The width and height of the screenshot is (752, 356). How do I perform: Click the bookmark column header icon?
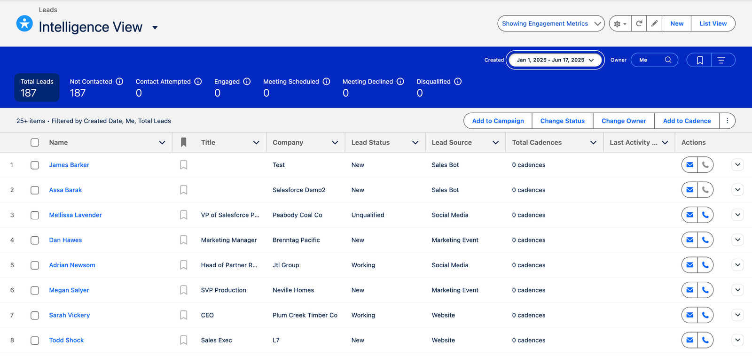(x=184, y=142)
